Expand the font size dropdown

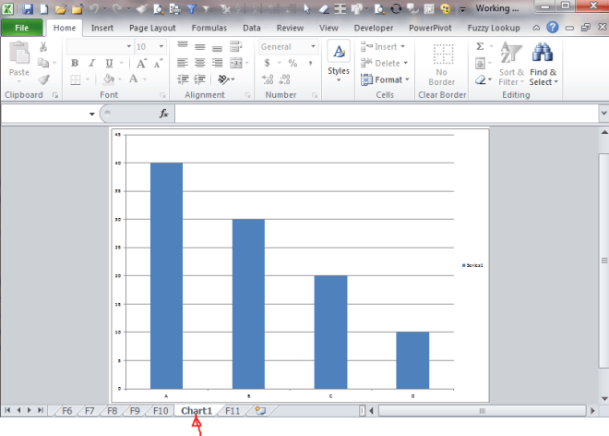[161, 47]
